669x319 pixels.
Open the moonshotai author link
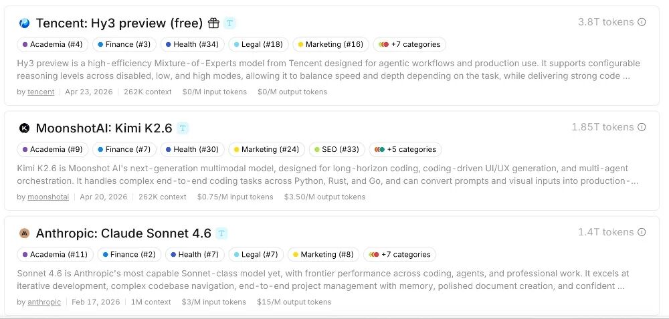tap(48, 197)
